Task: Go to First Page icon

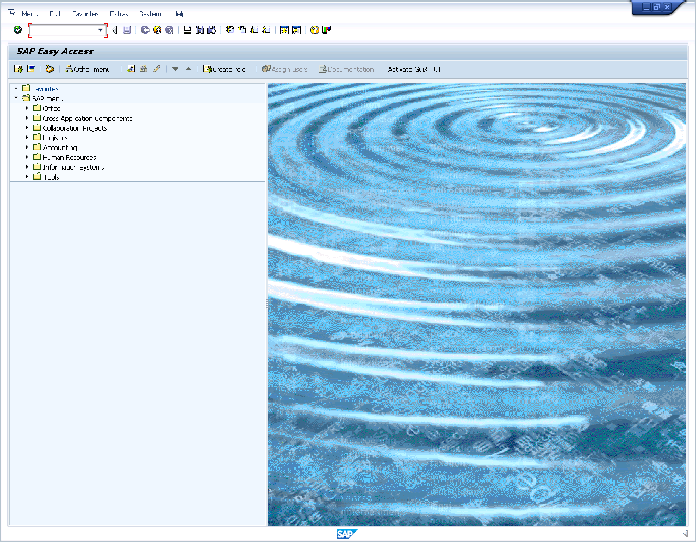Action: 231,30
